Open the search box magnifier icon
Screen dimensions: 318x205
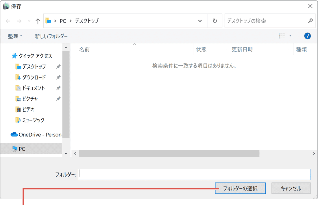pyautogui.click(x=310, y=21)
